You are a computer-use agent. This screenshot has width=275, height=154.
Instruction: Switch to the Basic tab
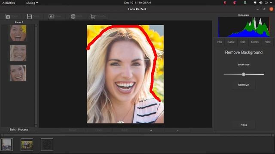tap(231, 42)
